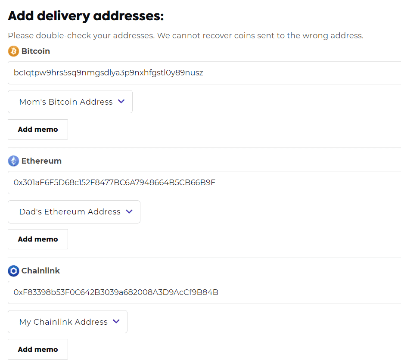Screen dimensions: 401x363
Task: Click the Chainlink section label text
Action: [40, 271]
